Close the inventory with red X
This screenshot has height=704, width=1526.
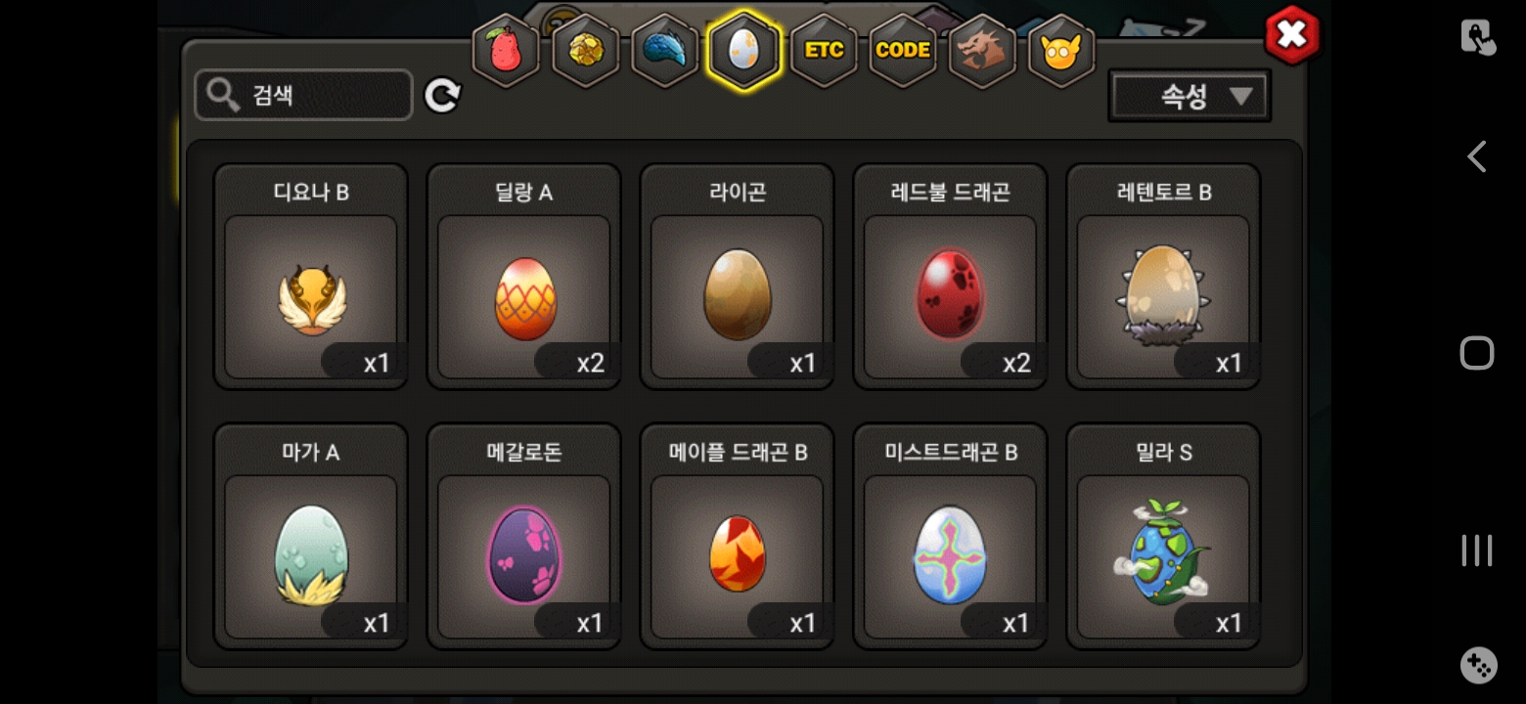coord(1292,36)
